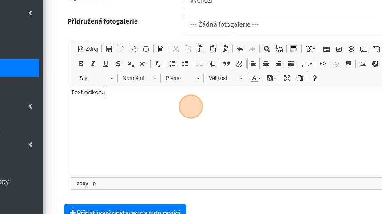382x214 pixels.
Task: Insert an image into the editor
Action: (x=363, y=64)
